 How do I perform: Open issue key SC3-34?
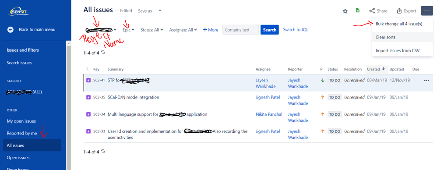point(99,114)
